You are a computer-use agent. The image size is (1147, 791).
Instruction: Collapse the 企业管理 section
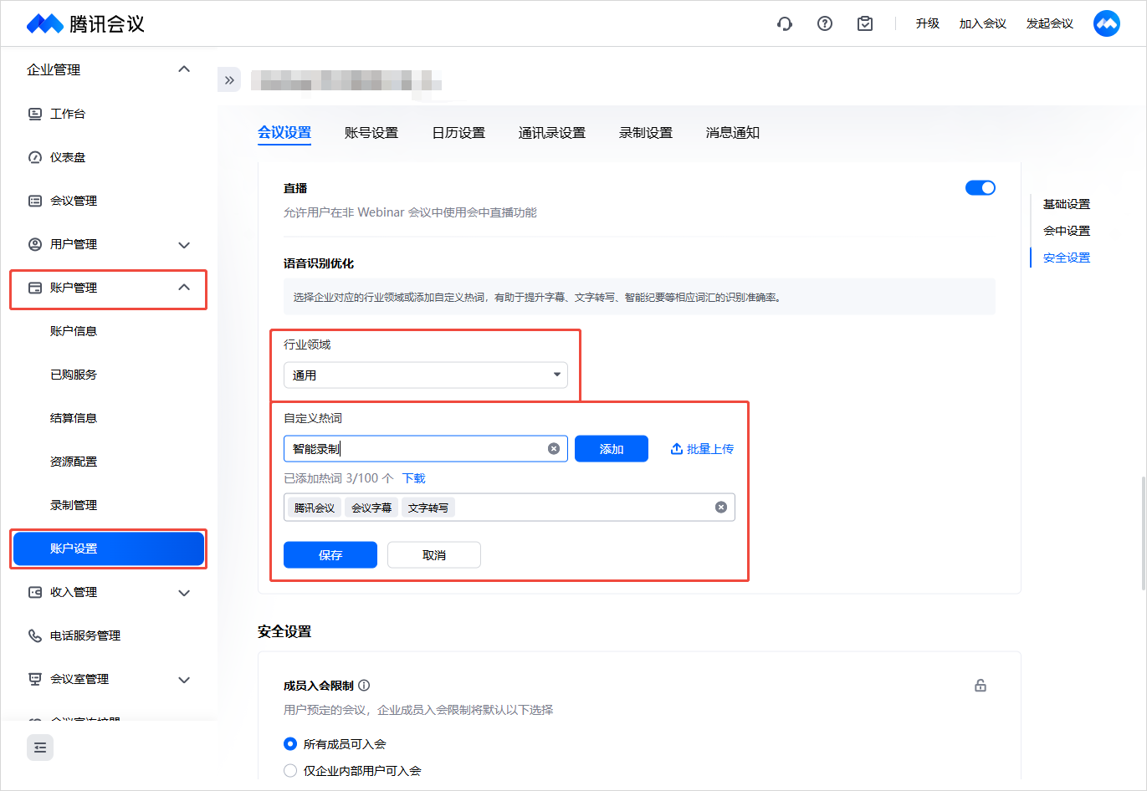(x=185, y=69)
